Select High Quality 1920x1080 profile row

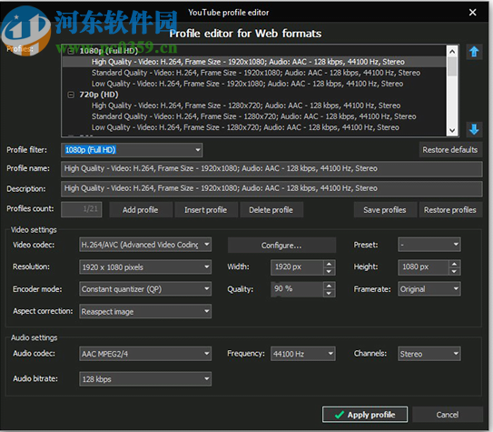click(254, 62)
